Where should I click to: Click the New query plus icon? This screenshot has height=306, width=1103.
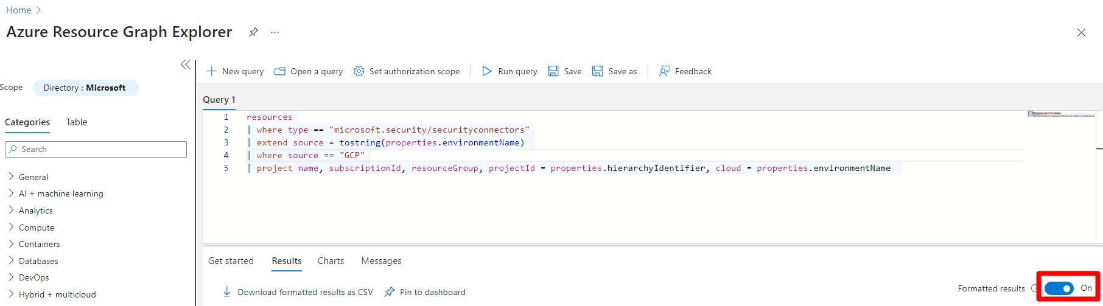(x=212, y=71)
